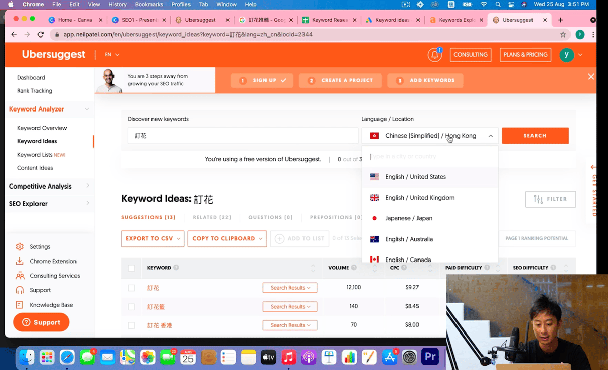608x370 pixels.
Task: Close the onboarding banner with X
Action: point(591,77)
